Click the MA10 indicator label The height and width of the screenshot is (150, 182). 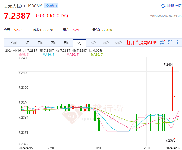coord(48,55)
